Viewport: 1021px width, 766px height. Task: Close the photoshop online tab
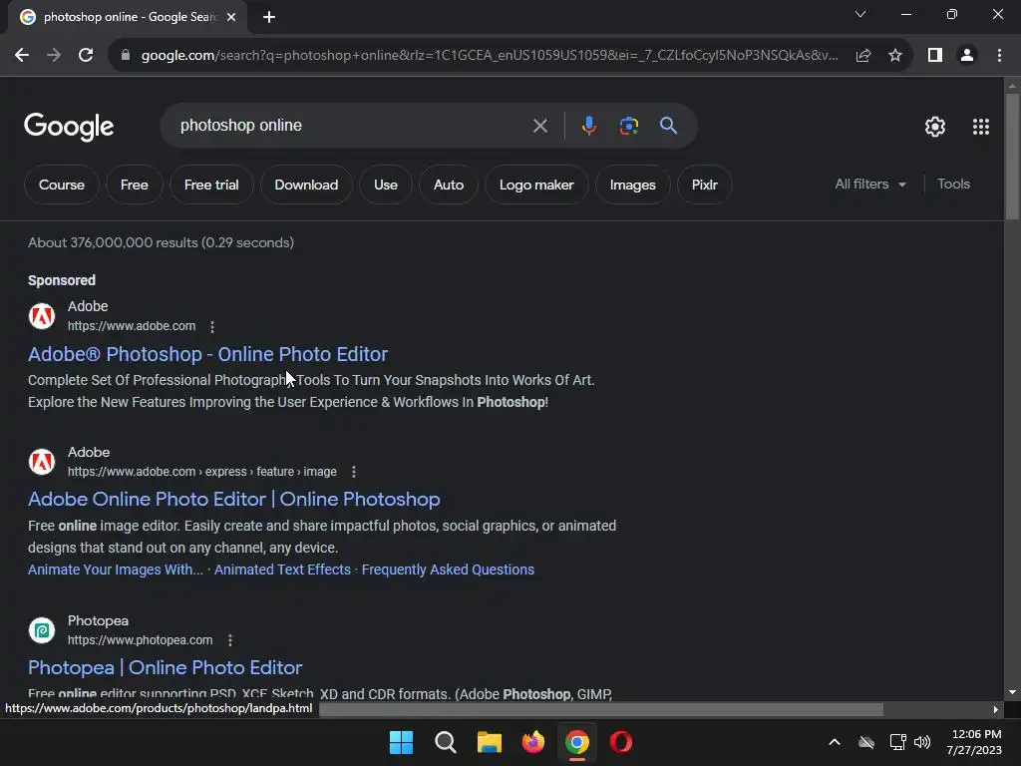click(231, 17)
